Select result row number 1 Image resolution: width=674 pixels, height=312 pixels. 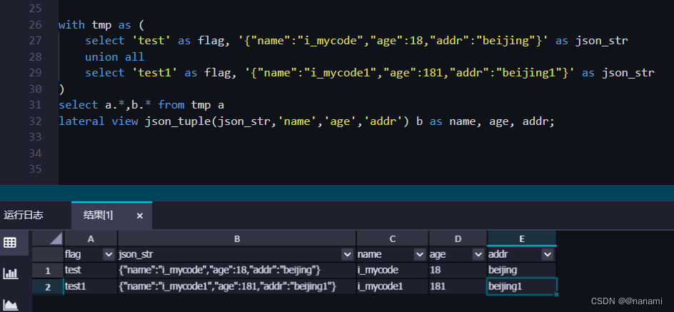(x=48, y=271)
